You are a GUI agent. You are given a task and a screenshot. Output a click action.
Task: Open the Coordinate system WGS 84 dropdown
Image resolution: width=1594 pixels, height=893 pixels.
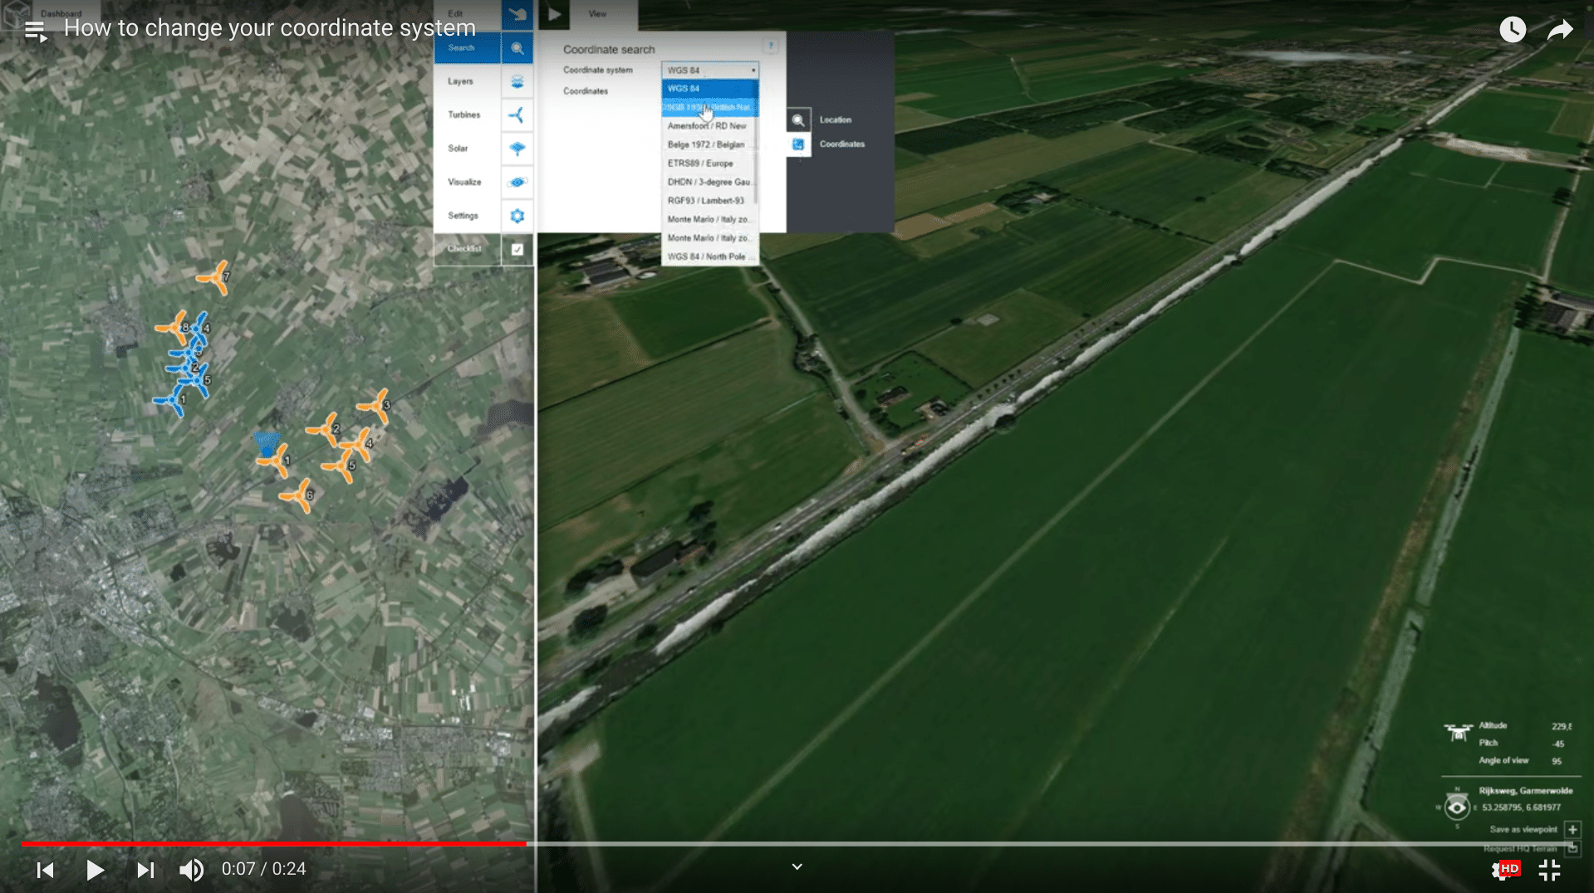tap(710, 71)
